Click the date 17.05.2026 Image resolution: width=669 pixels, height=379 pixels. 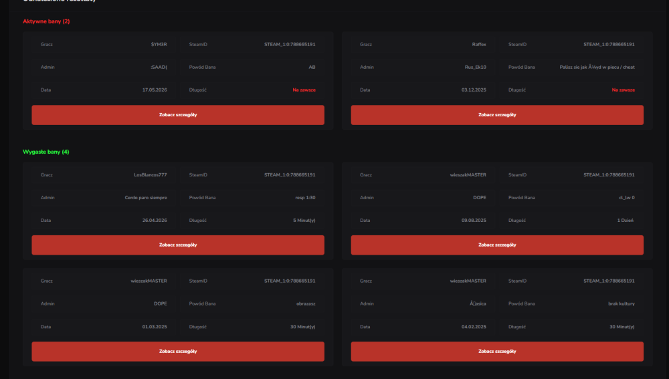click(155, 90)
